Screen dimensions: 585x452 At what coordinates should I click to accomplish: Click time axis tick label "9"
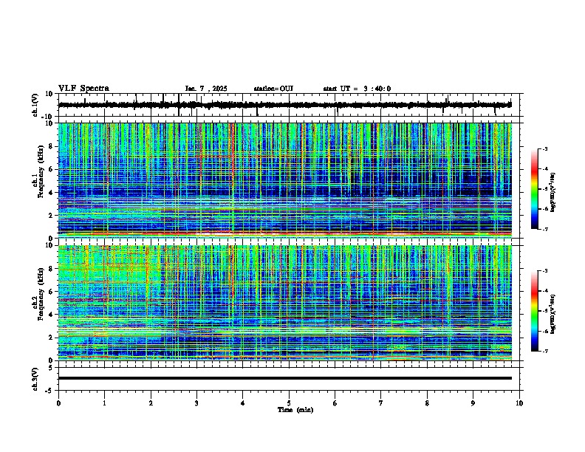coord(473,403)
